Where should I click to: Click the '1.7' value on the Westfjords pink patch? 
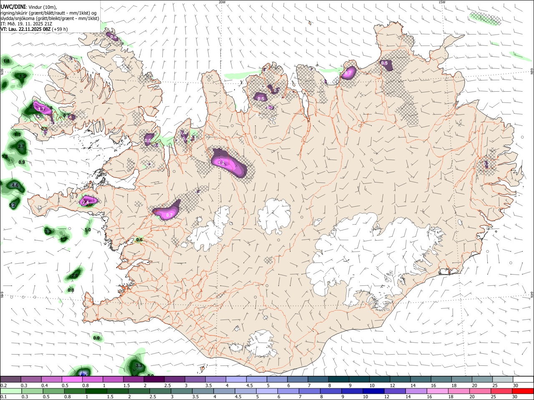click(x=41, y=109)
